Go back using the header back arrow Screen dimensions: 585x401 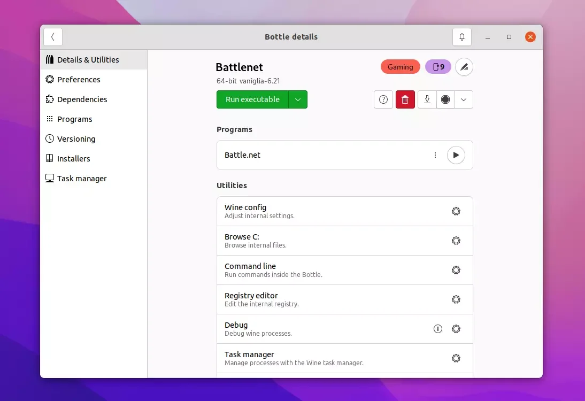click(x=52, y=37)
